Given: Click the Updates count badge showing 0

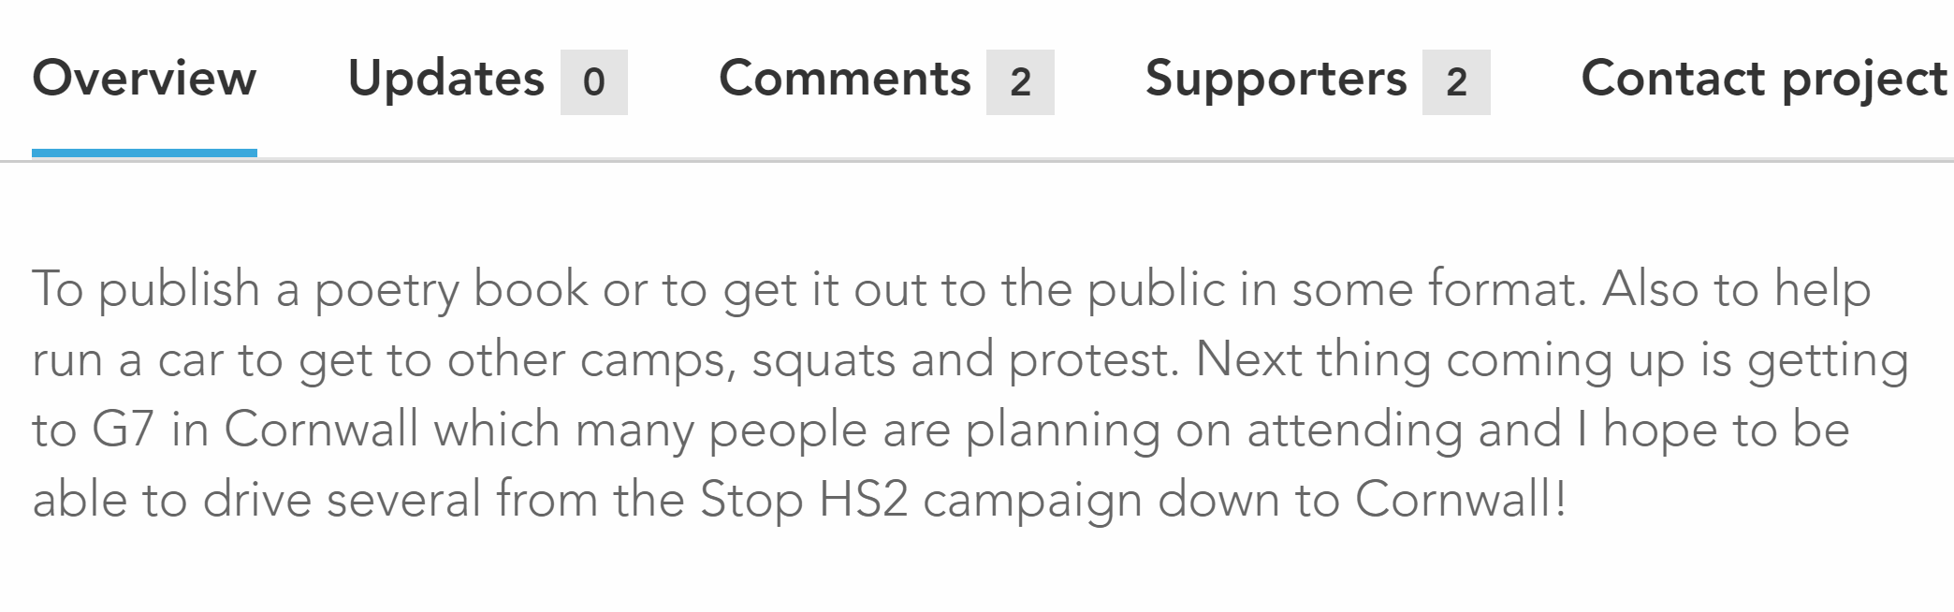Looking at the screenshot, I should pyautogui.click(x=593, y=82).
